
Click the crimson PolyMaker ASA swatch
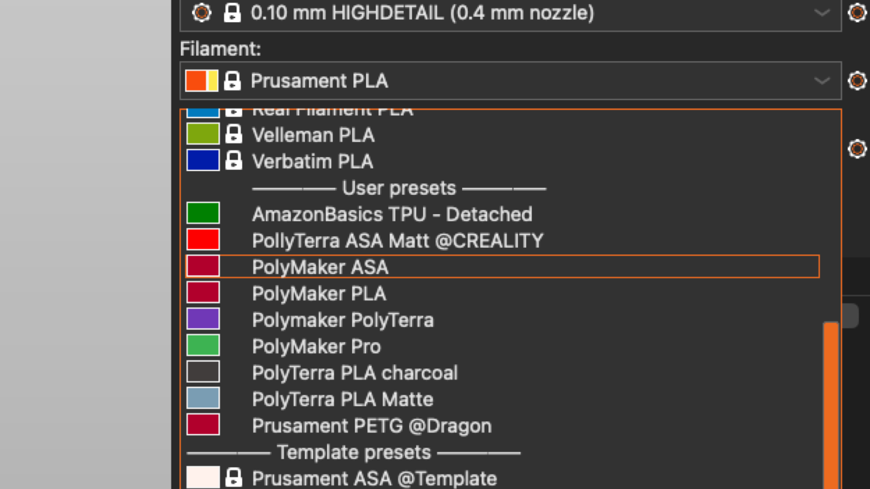[203, 266]
